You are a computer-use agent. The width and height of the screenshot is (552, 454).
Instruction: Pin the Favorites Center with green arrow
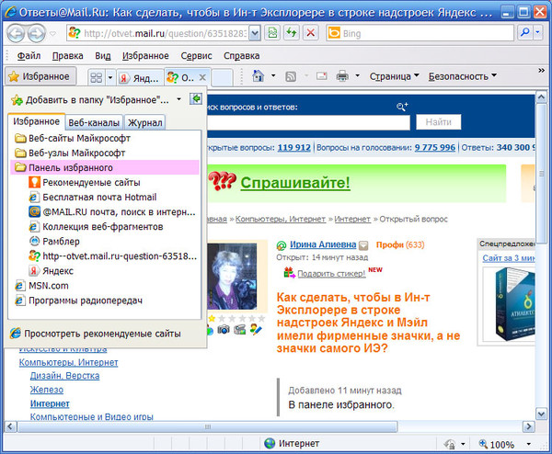pos(196,99)
